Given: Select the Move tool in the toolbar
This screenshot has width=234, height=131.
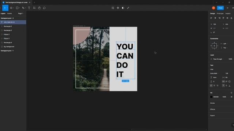Looking at the screenshot, I should coord(5,8).
